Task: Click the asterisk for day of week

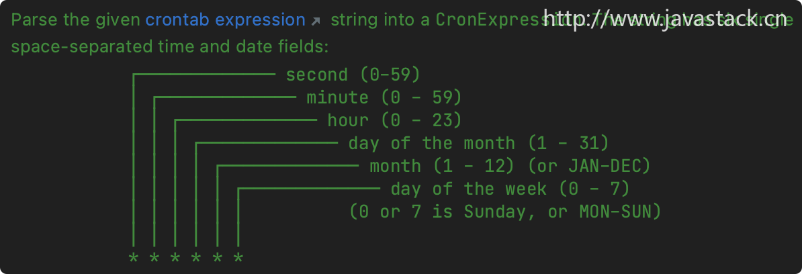Action: [238, 258]
